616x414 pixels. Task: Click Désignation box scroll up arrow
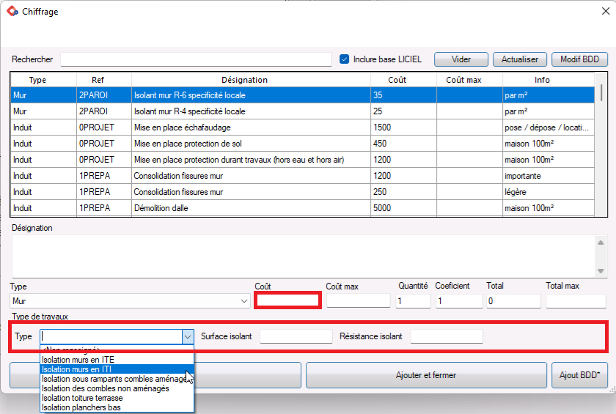click(601, 243)
